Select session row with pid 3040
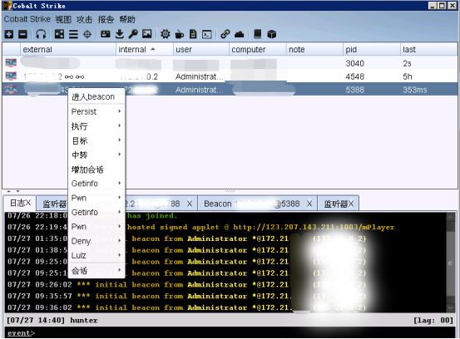The height and width of the screenshot is (339, 460). point(230,63)
